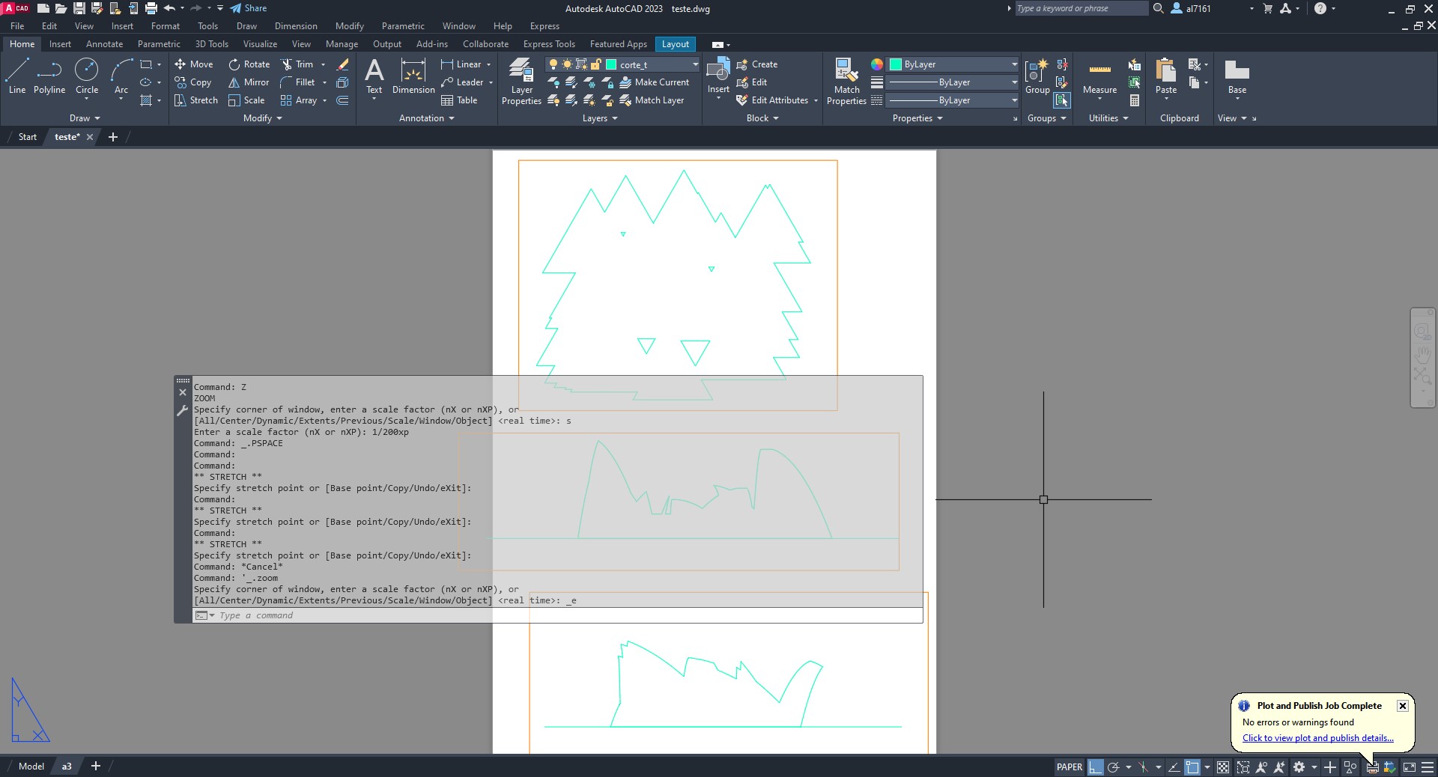1438x777 pixels.
Task: Toggle Group Selection on/off in Groups panel
Action: [x=1061, y=100]
